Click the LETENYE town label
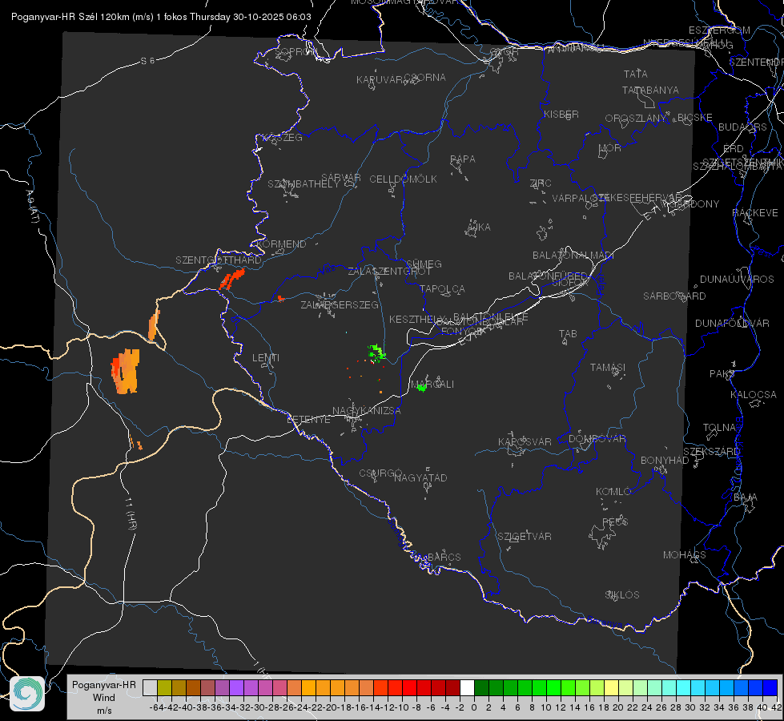The height and width of the screenshot is (721, 784). coord(308,420)
